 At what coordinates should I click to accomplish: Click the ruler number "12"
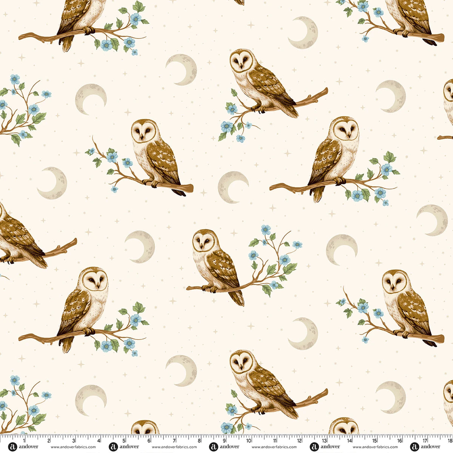click(x=299, y=440)
